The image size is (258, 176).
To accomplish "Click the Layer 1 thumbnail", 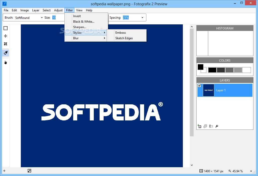I will point(208,90).
